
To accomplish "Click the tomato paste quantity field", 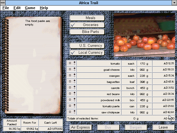I will 70,106.
